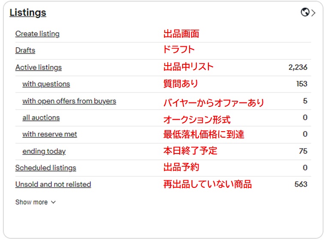Click the Scheduled listings count of 0
The image size is (325, 241).
305,168
